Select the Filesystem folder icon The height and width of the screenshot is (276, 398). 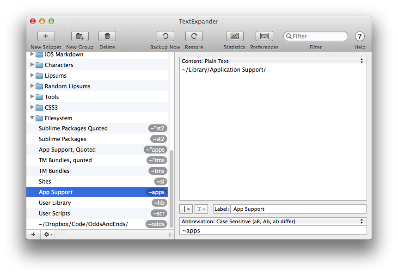39,118
